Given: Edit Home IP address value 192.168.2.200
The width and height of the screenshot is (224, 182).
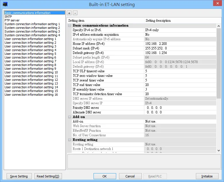Looking at the screenshot, I should click(180, 44).
